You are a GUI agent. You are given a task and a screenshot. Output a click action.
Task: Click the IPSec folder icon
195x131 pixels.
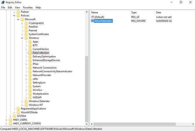(30, 64)
